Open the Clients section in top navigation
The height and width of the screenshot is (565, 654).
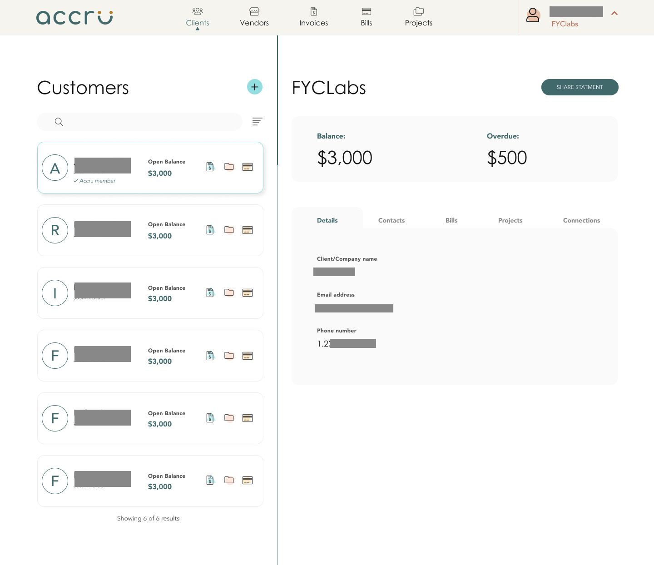click(198, 18)
